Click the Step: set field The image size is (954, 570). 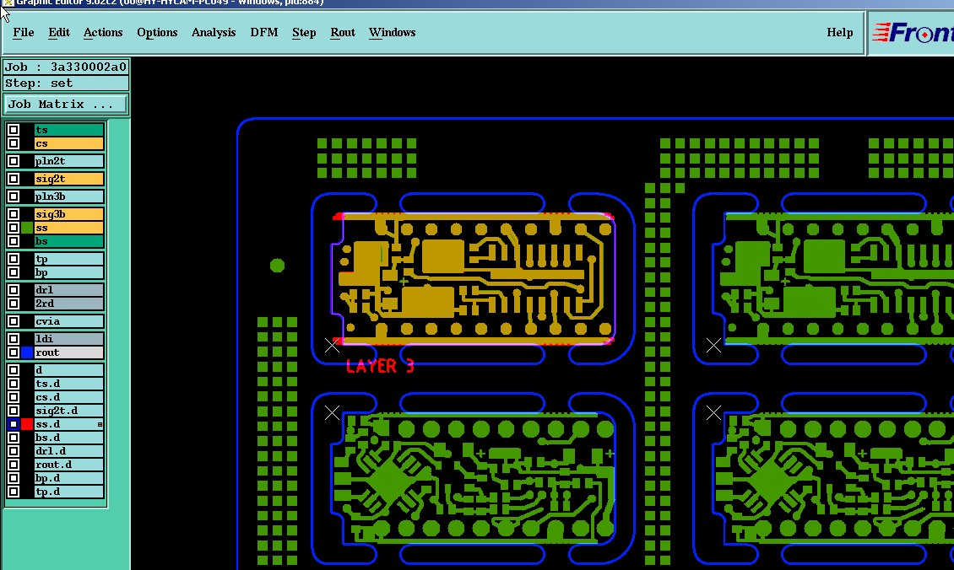pyautogui.click(x=66, y=83)
